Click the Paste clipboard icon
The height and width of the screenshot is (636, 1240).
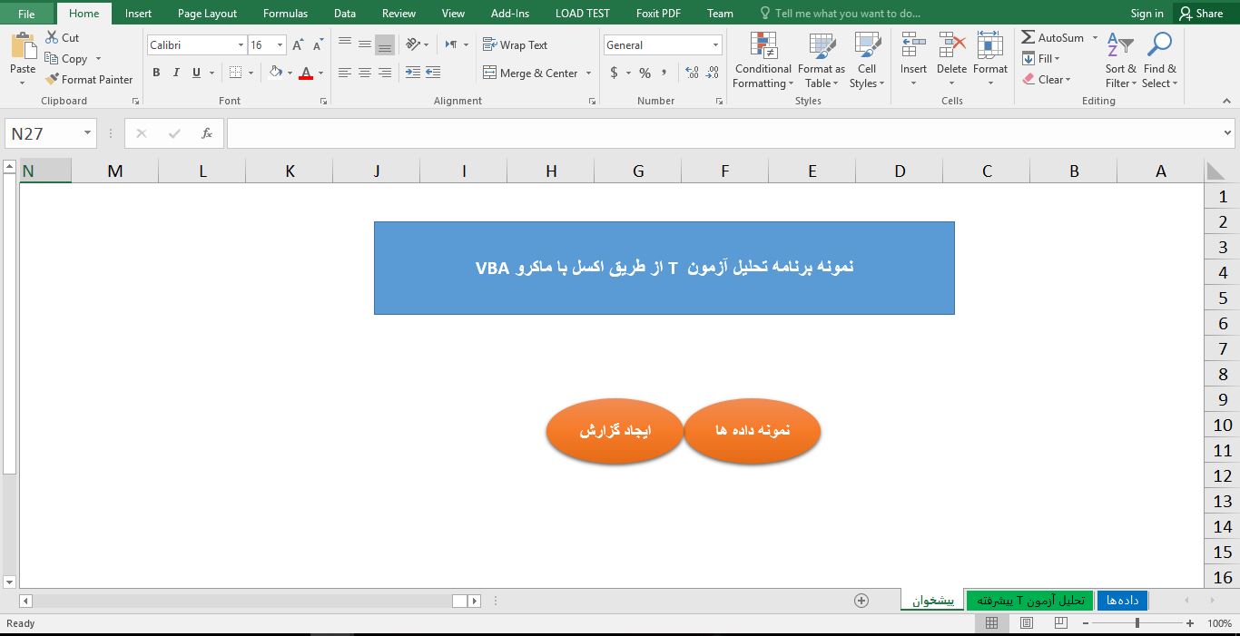[x=23, y=47]
